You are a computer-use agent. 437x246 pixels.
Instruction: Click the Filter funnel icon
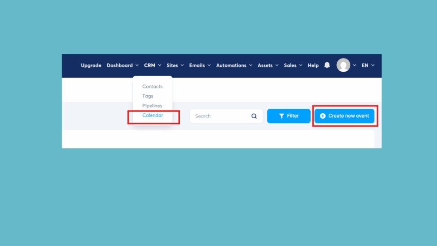click(x=281, y=116)
